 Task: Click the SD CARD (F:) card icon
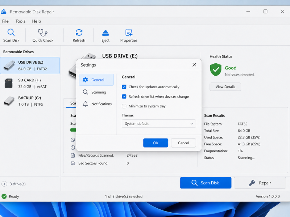pyautogui.click(x=8, y=83)
